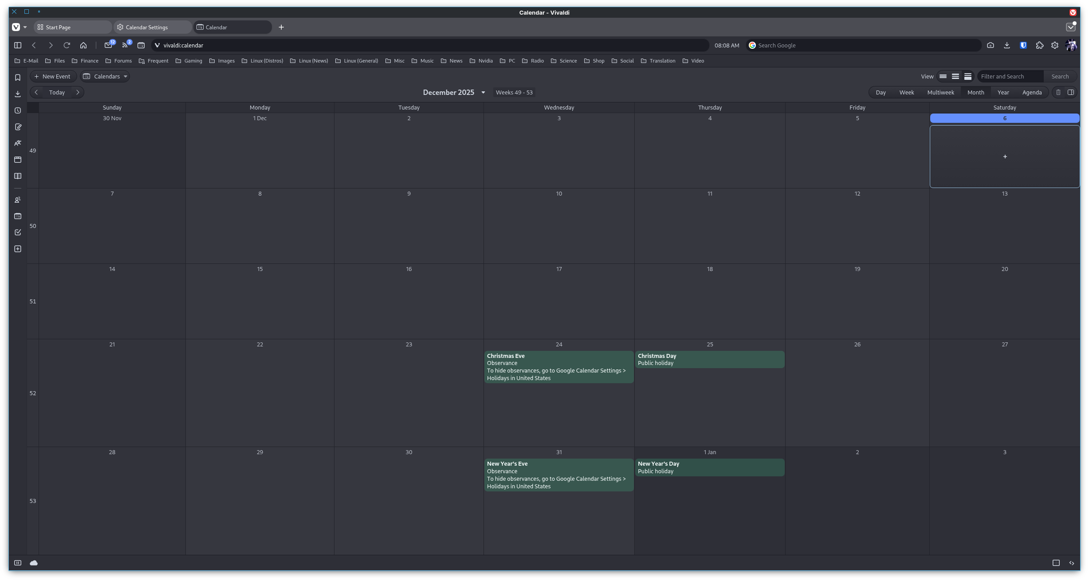Screen dimensions: 1089x581
Task: Click the Today button
Action: click(x=57, y=92)
